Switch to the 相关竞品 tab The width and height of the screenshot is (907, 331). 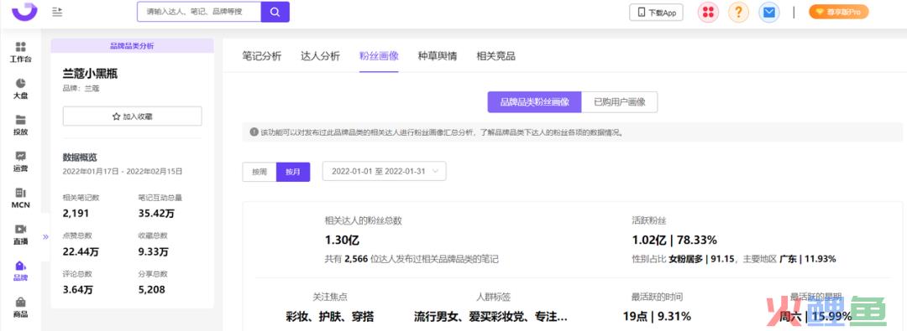(495, 56)
